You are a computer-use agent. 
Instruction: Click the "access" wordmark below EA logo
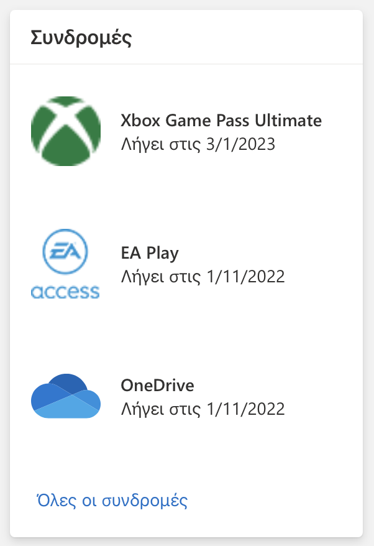[65, 291]
